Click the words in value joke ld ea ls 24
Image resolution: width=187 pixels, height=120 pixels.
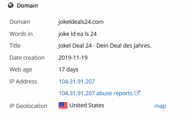(x=77, y=34)
